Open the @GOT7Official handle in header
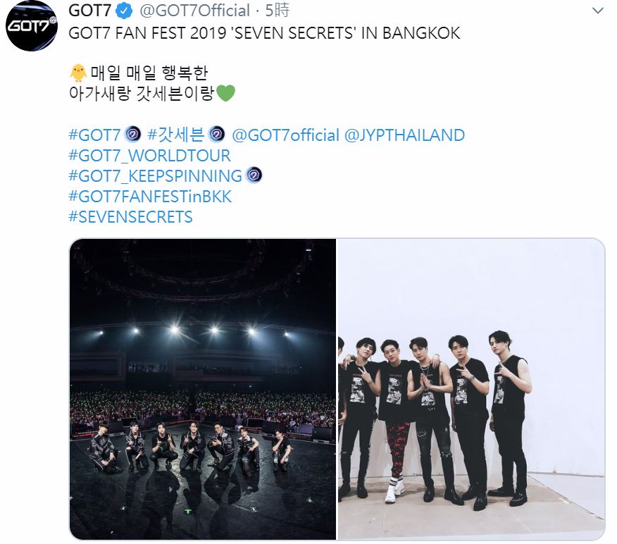This screenshot has height=544, width=617. (x=195, y=11)
